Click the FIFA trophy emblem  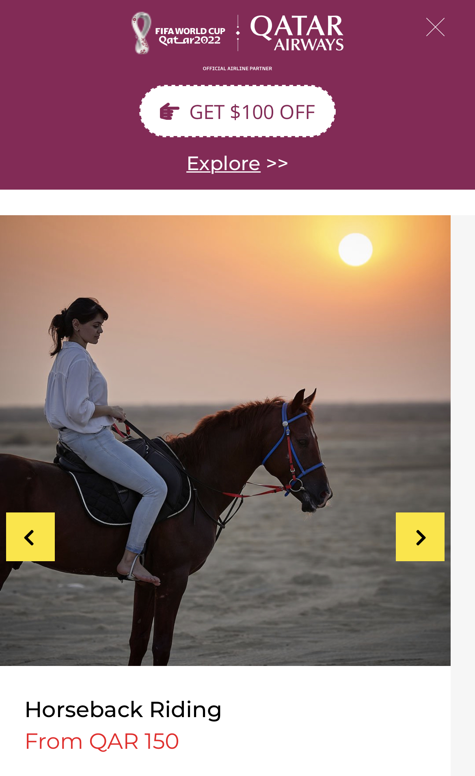click(x=141, y=33)
